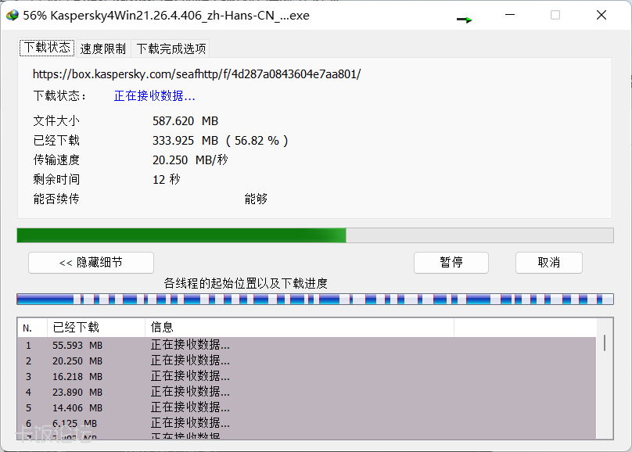Click the 各线程的起始位置以及下载进度 caption
This screenshot has width=632, height=452.
(246, 284)
